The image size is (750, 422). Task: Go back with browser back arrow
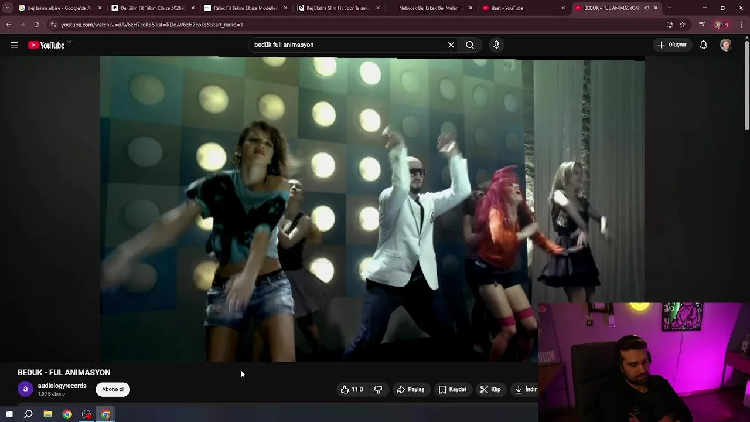click(x=8, y=25)
